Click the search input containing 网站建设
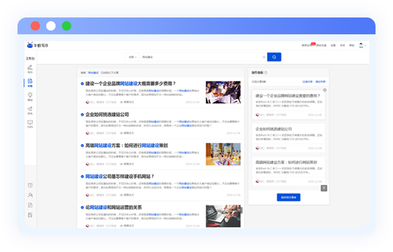The height and width of the screenshot is (252, 393). [200, 57]
